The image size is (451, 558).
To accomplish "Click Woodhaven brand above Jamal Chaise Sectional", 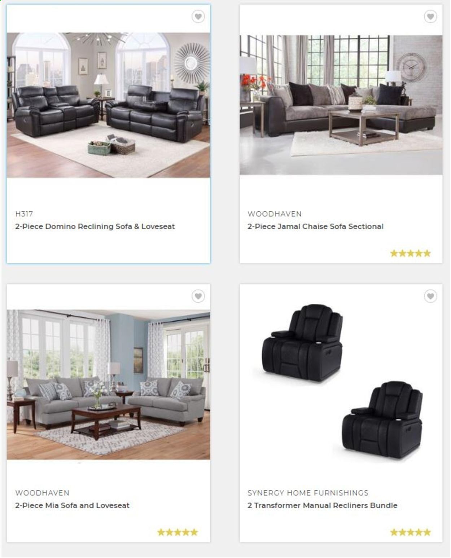I will [275, 214].
